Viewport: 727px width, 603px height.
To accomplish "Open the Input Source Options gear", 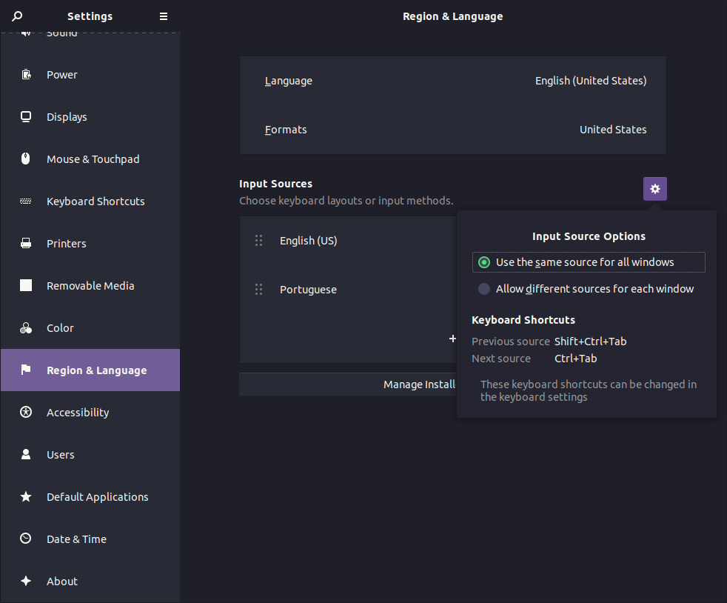I will pyautogui.click(x=654, y=188).
